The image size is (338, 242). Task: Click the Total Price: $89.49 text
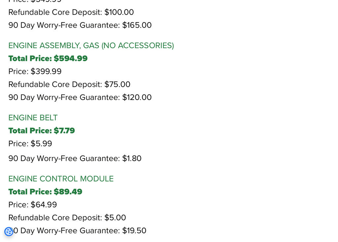(x=45, y=192)
